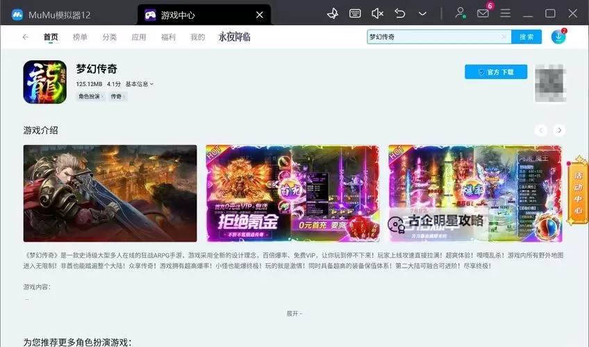Click the 游戏内容: label

[x=37, y=287]
